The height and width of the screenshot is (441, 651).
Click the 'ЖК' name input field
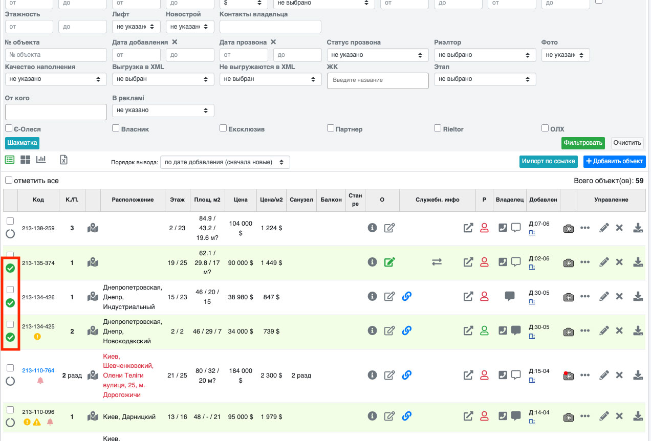377,80
